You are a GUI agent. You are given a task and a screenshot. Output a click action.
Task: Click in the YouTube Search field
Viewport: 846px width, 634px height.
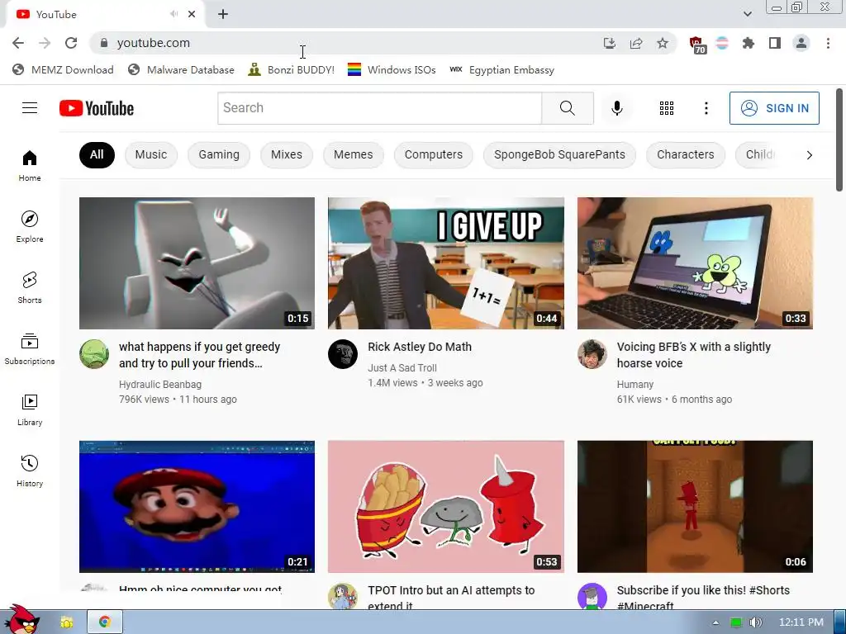coord(379,108)
